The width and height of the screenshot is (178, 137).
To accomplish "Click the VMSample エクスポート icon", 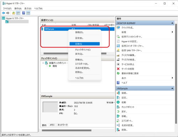I will (118, 121).
